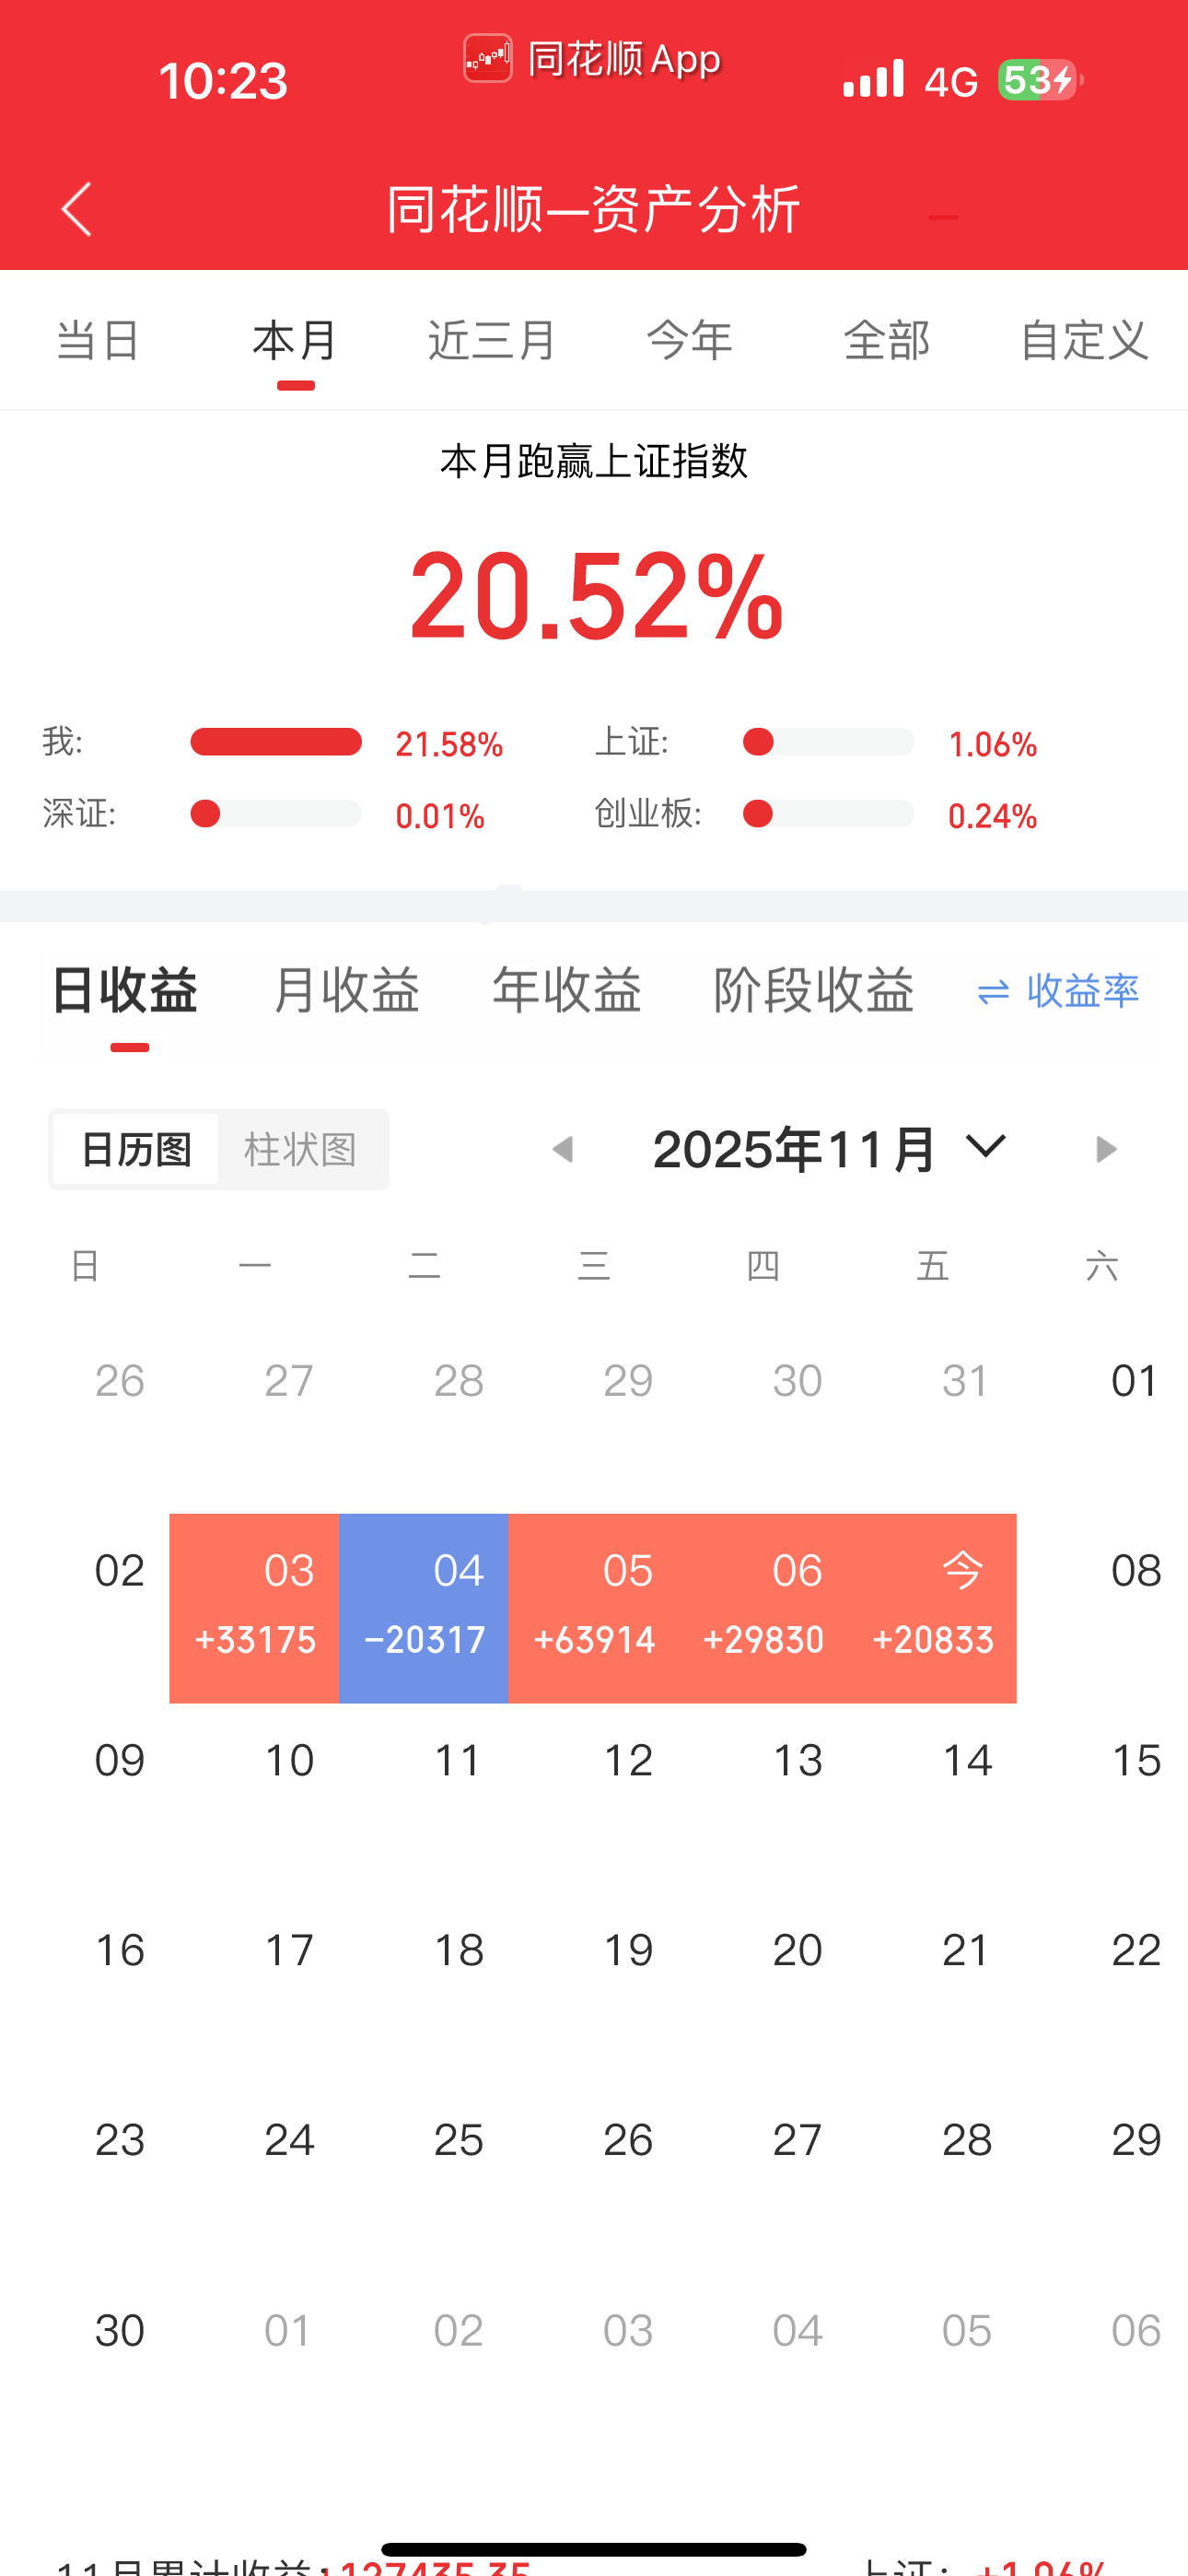Tap my return value 21.58%
This screenshot has width=1188, height=2576.
click(x=449, y=744)
